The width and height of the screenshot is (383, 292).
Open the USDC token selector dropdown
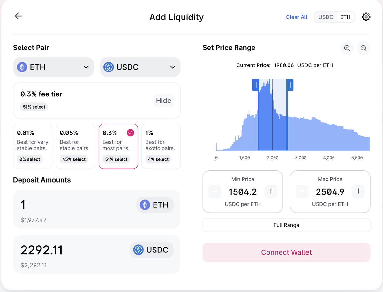pyautogui.click(x=140, y=67)
